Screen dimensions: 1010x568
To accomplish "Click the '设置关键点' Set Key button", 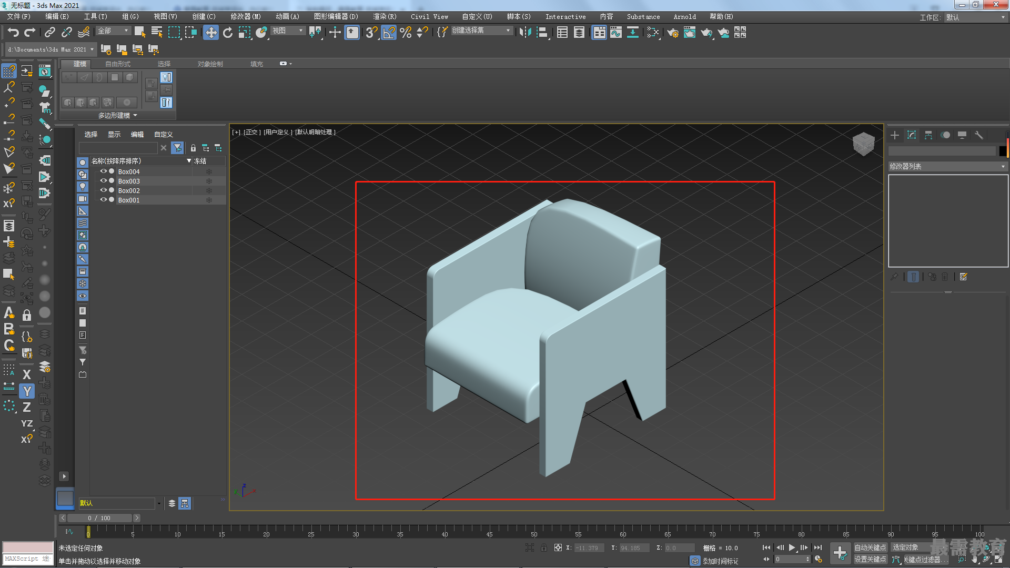I will (x=870, y=559).
